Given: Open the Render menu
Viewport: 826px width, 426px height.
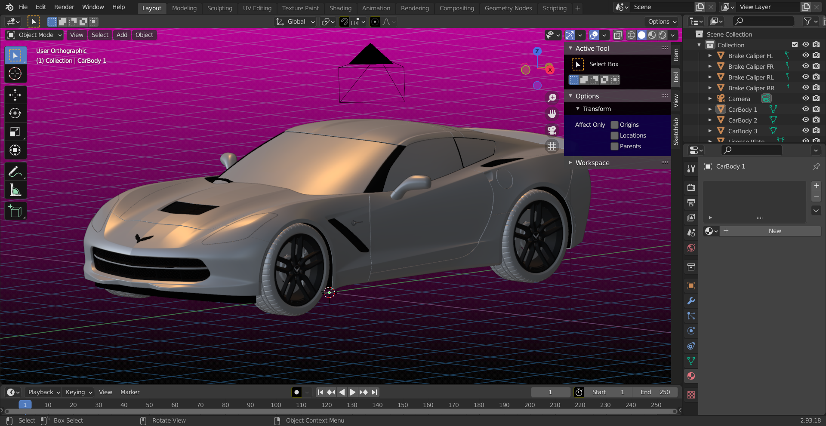Looking at the screenshot, I should pyautogui.click(x=64, y=7).
